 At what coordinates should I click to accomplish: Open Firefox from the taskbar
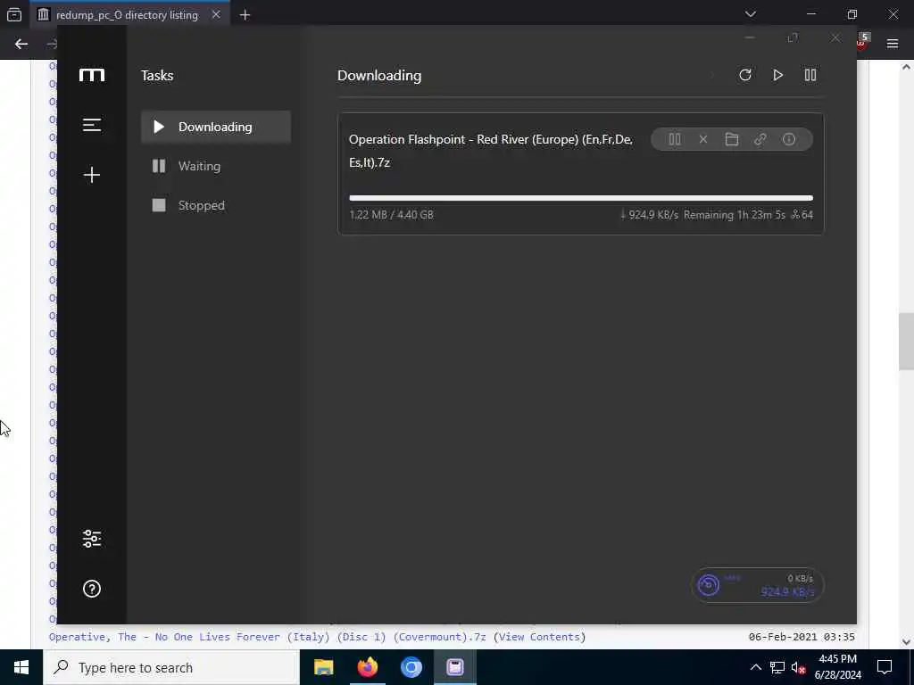(x=367, y=667)
